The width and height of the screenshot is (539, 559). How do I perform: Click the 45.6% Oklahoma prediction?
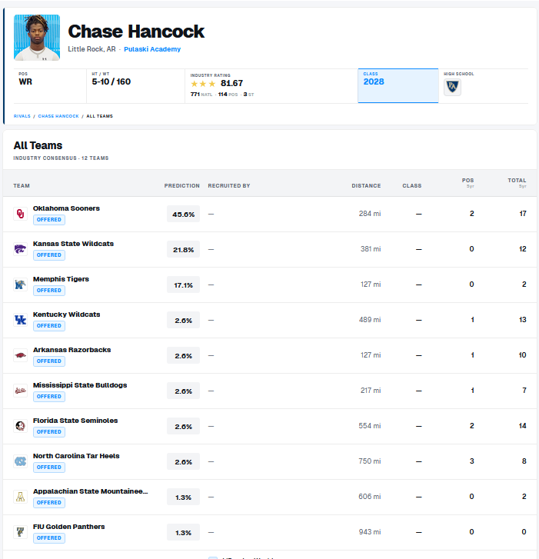(x=183, y=214)
